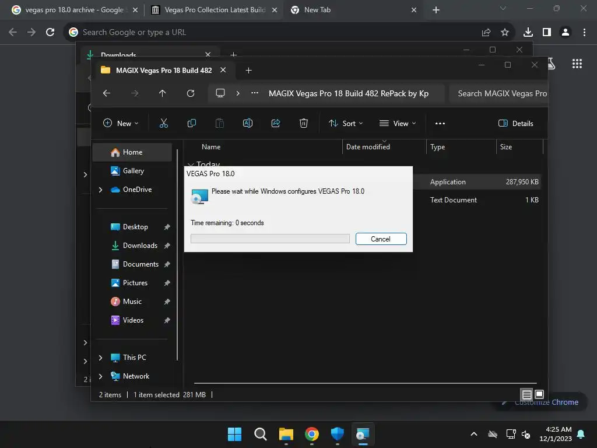Close the Vegas Pro Collection Chrome tab
The height and width of the screenshot is (448, 597).
(275, 10)
